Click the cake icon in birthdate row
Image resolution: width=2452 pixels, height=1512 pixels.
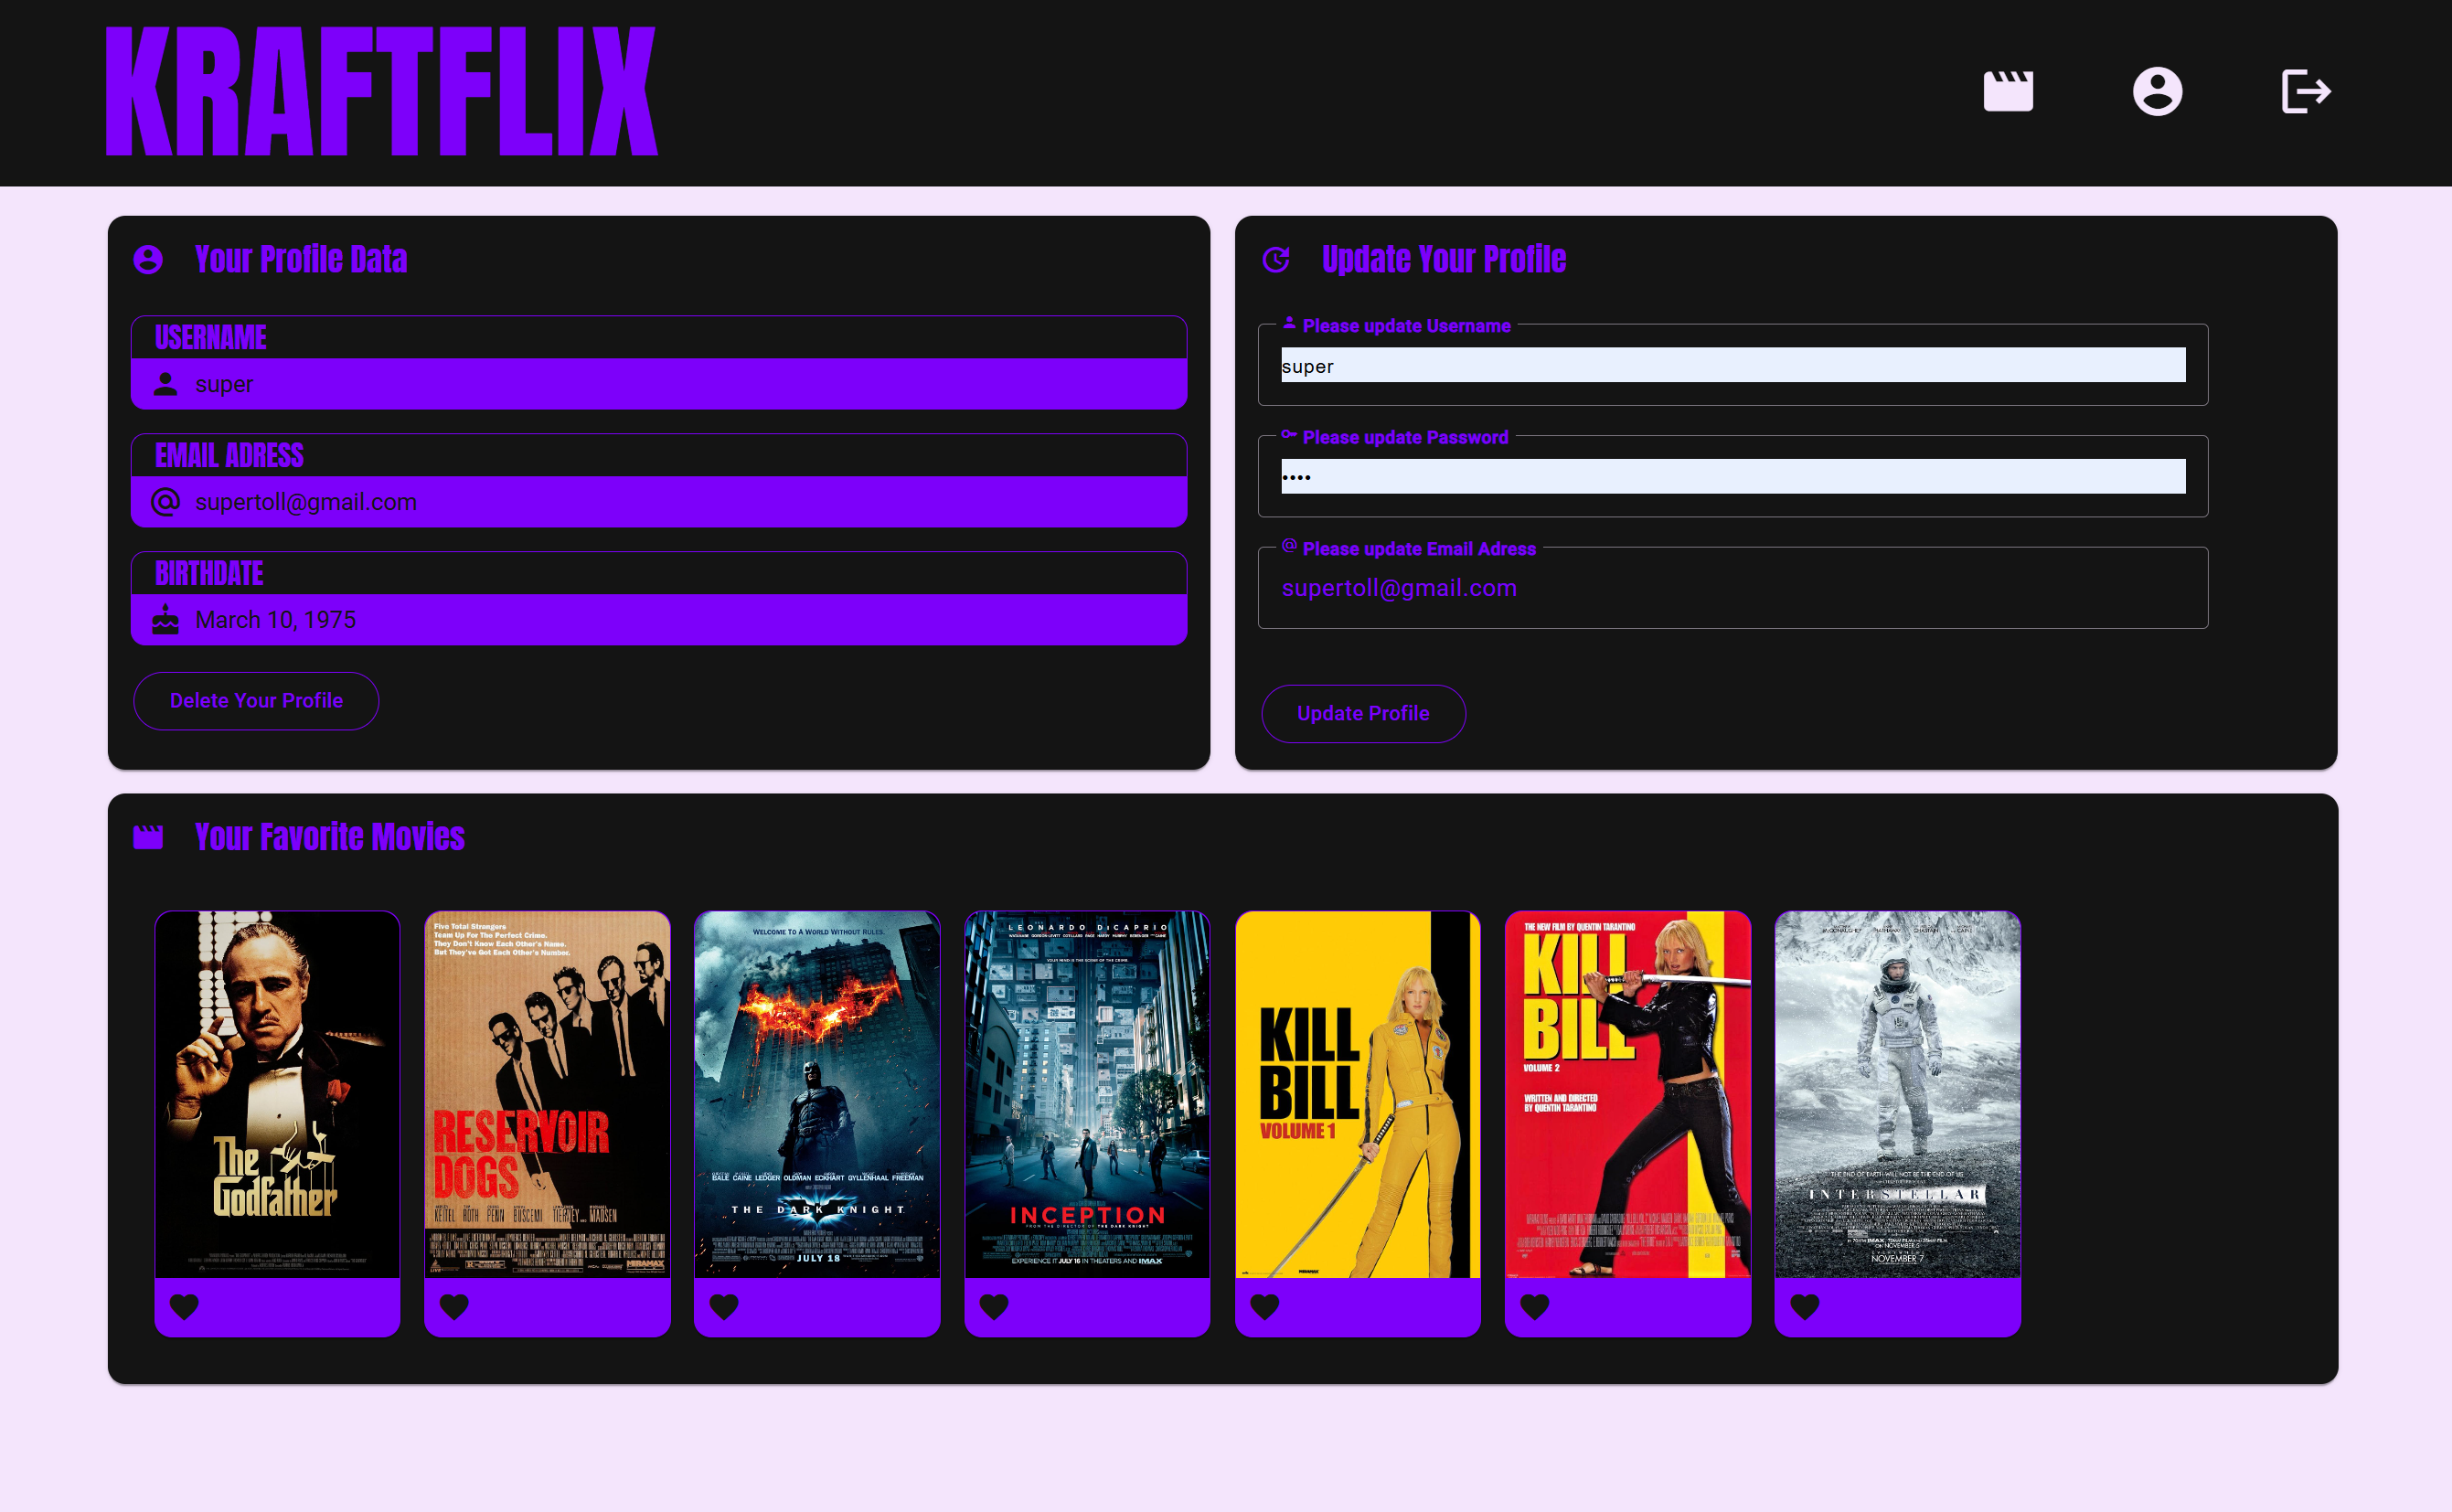[166, 620]
